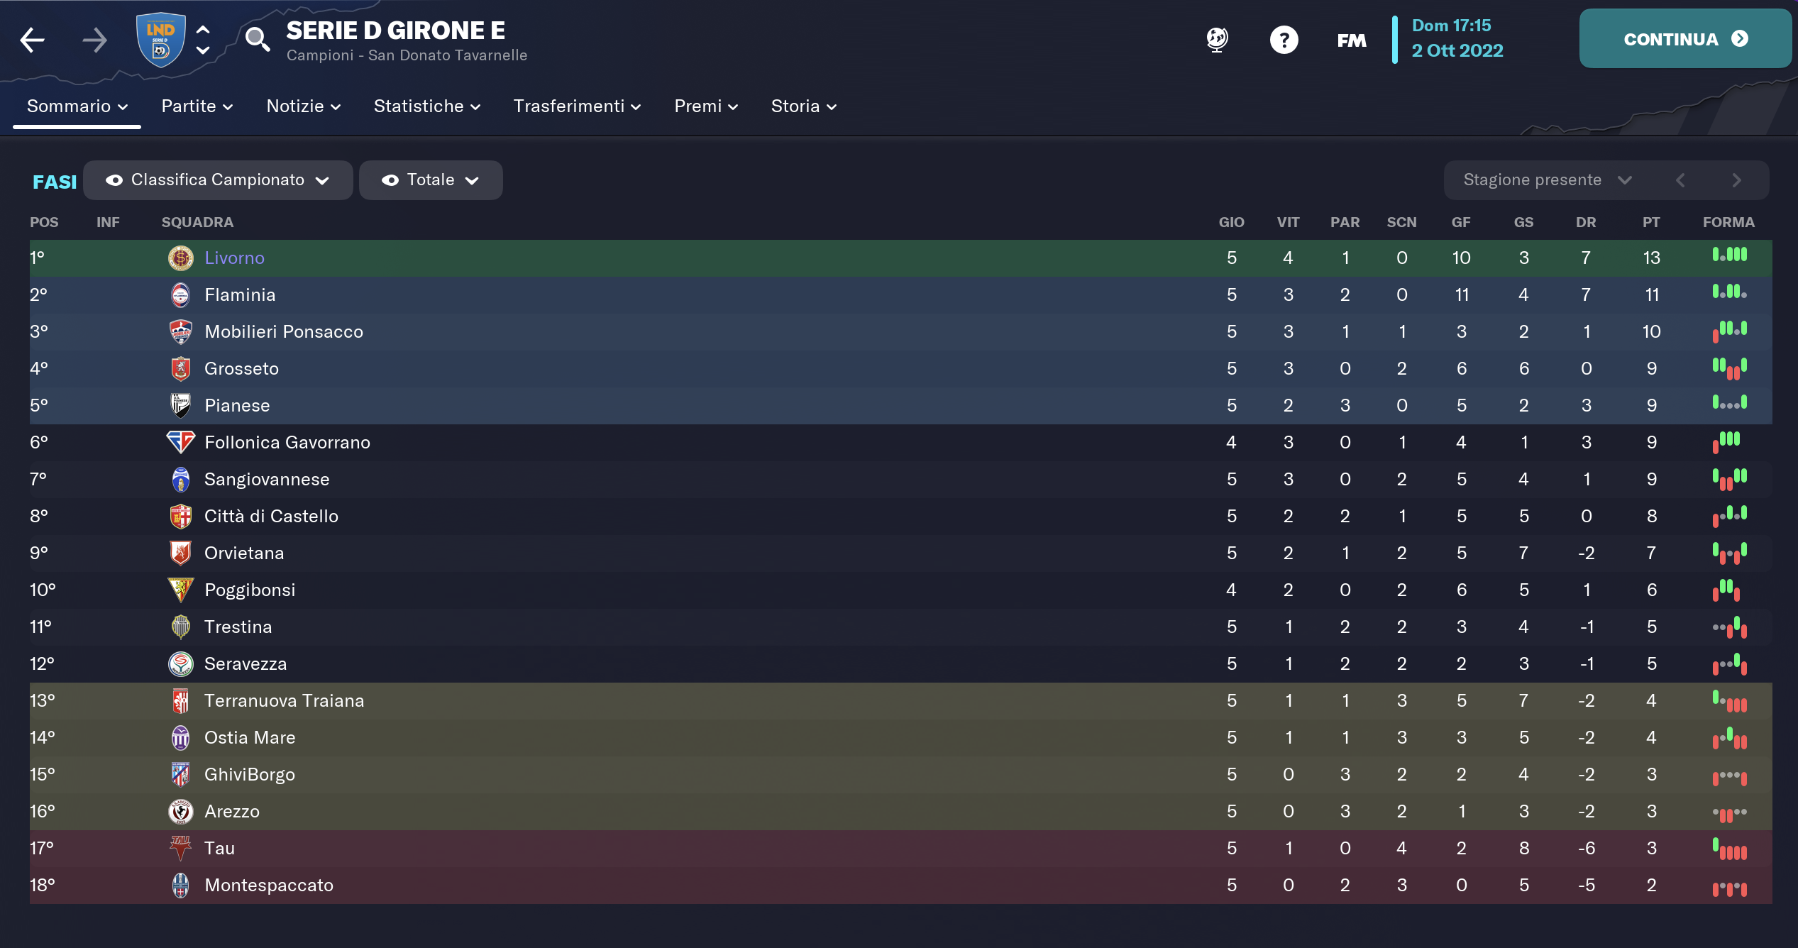This screenshot has height=948, width=1798.
Task: Click the forward arrow navigation icon
Action: point(94,40)
